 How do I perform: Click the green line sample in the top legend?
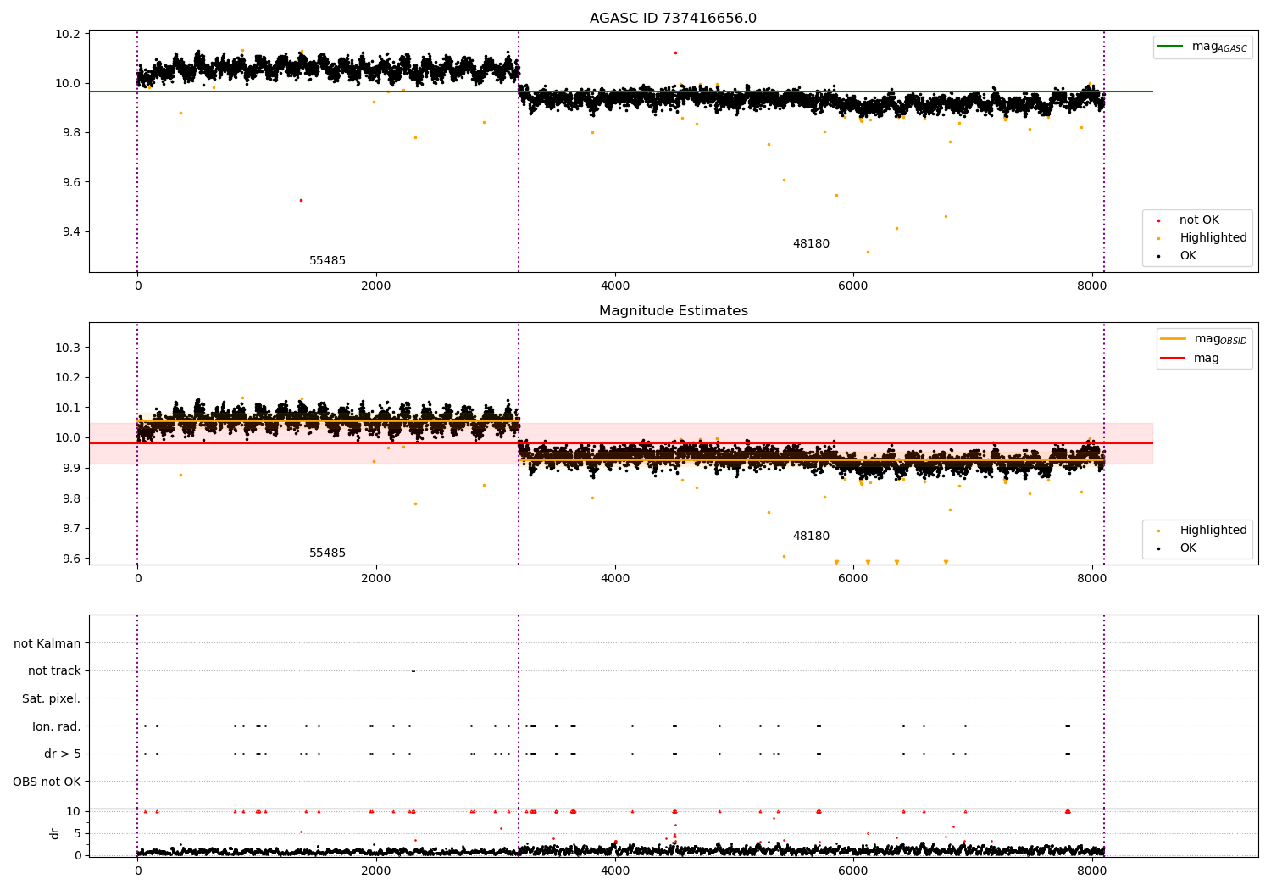coord(1171,47)
